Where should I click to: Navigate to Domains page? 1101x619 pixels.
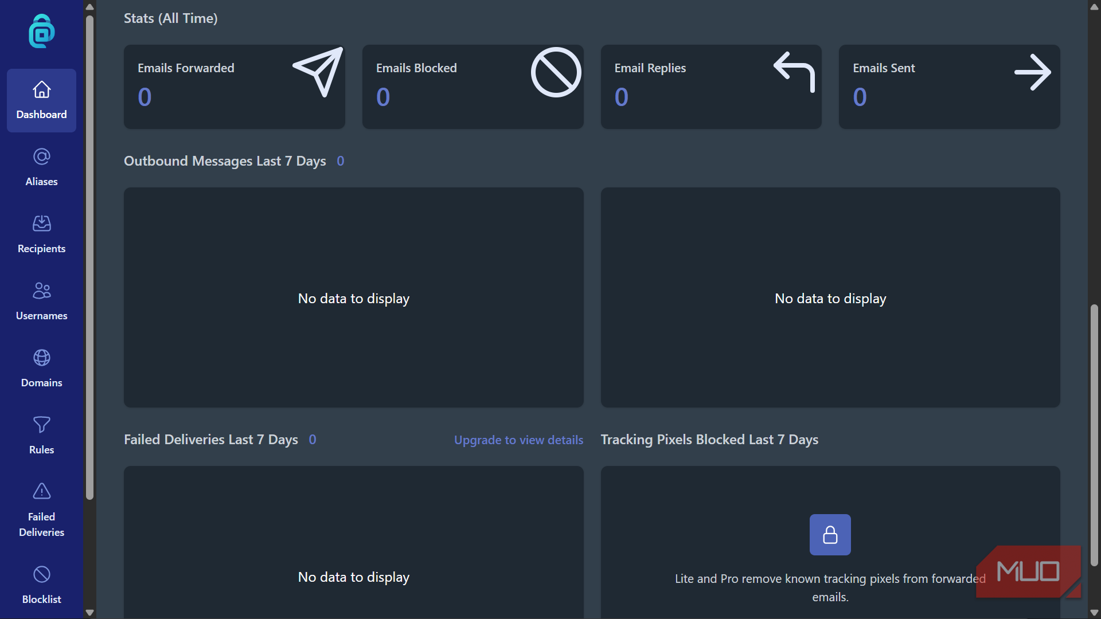[x=41, y=369]
